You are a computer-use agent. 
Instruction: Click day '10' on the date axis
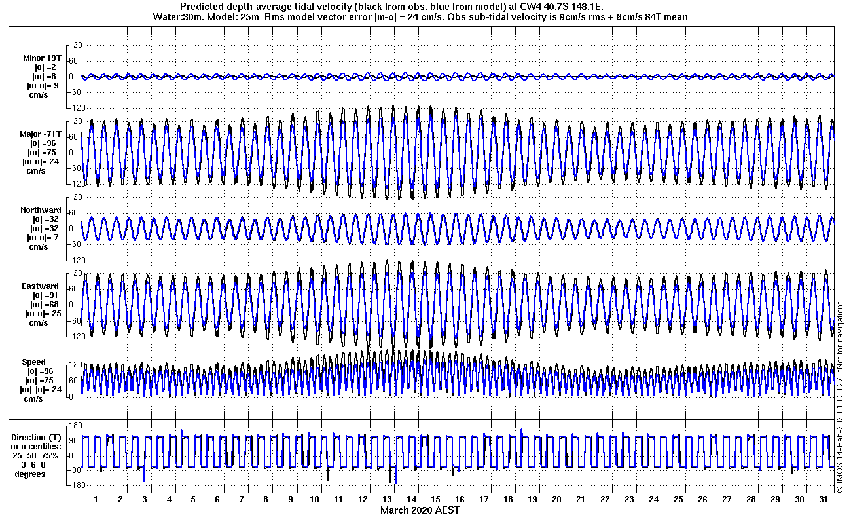(x=315, y=500)
